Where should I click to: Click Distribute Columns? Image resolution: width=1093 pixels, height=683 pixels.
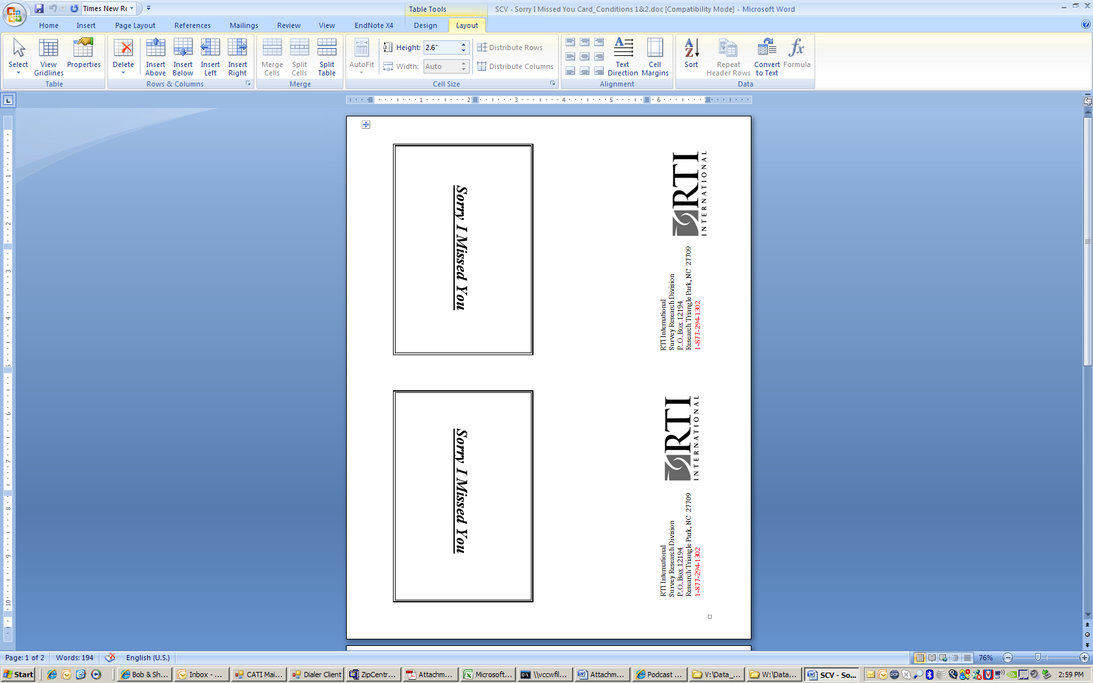[x=515, y=66]
